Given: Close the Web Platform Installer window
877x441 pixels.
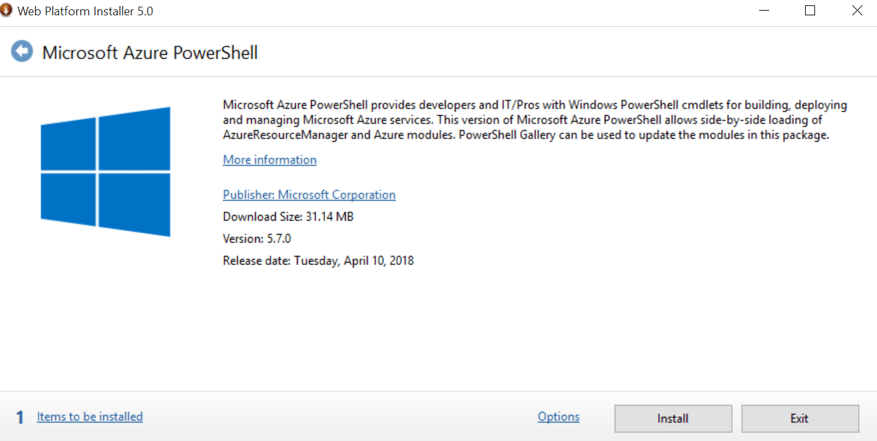Looking at the screenshot, I should [x=857, y=11].
